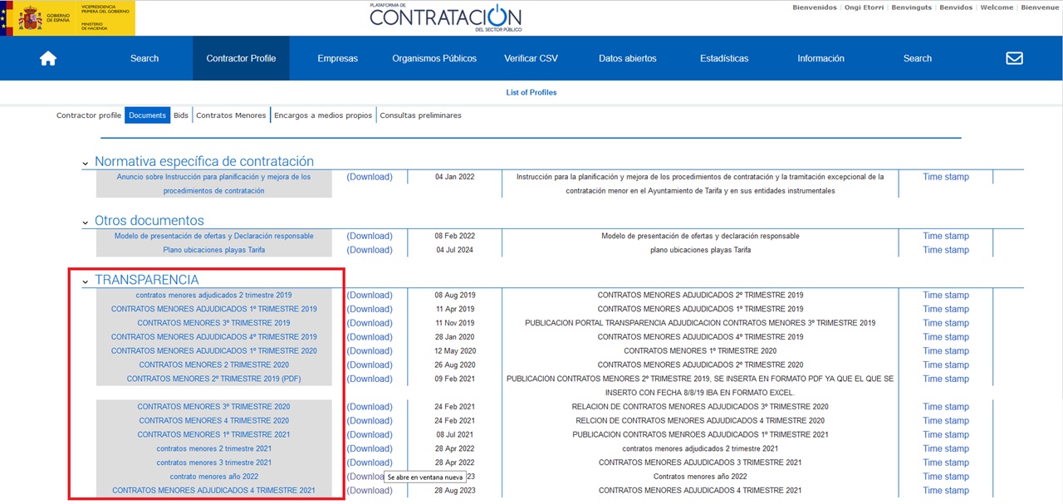Screen dimensions: 1063x504
Task: Open CONTRATOS MENORES ADJUDICADOS 1º TRIMESTRE 2020
Action: (x=213, y=350)
